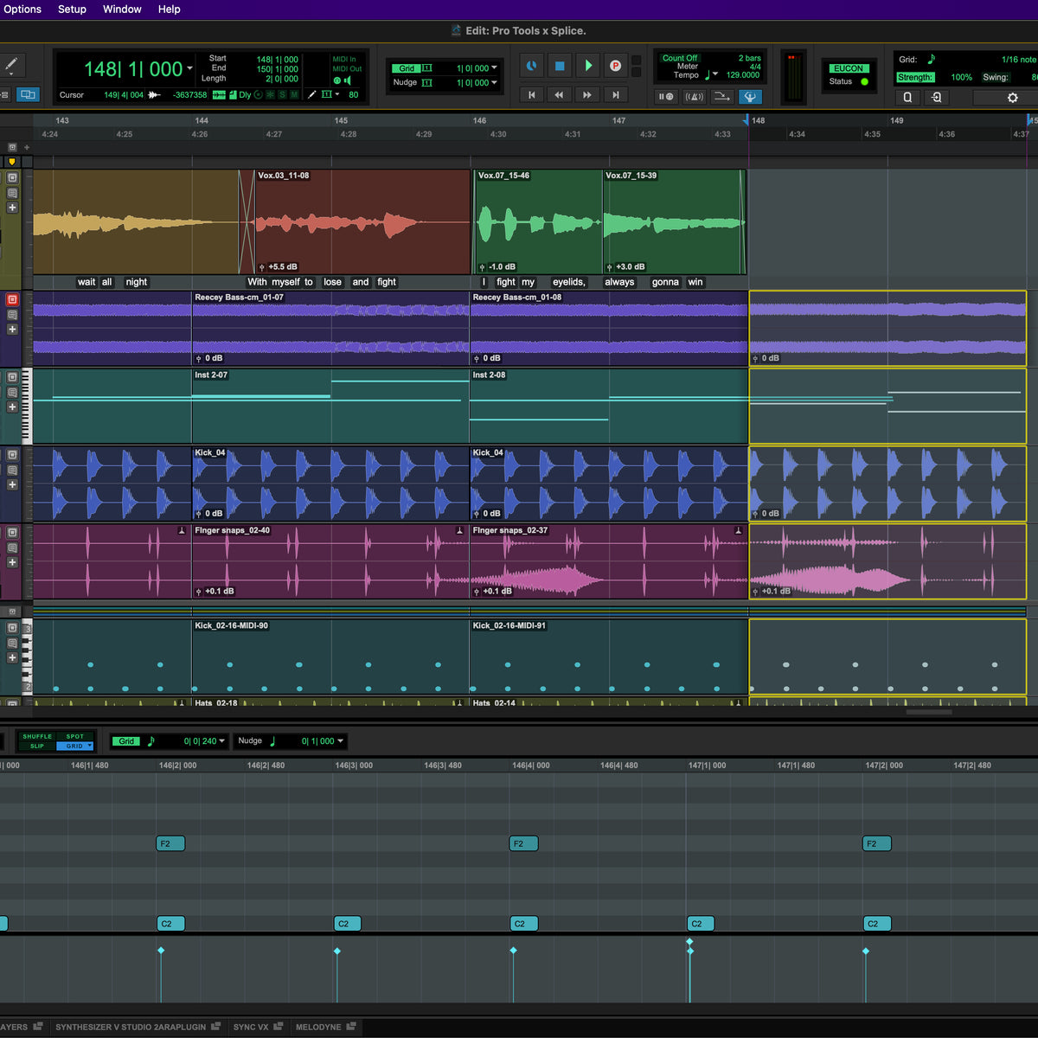
Task: Click the Sync VX tab pop-out icon
Action: coord(279,1027)
